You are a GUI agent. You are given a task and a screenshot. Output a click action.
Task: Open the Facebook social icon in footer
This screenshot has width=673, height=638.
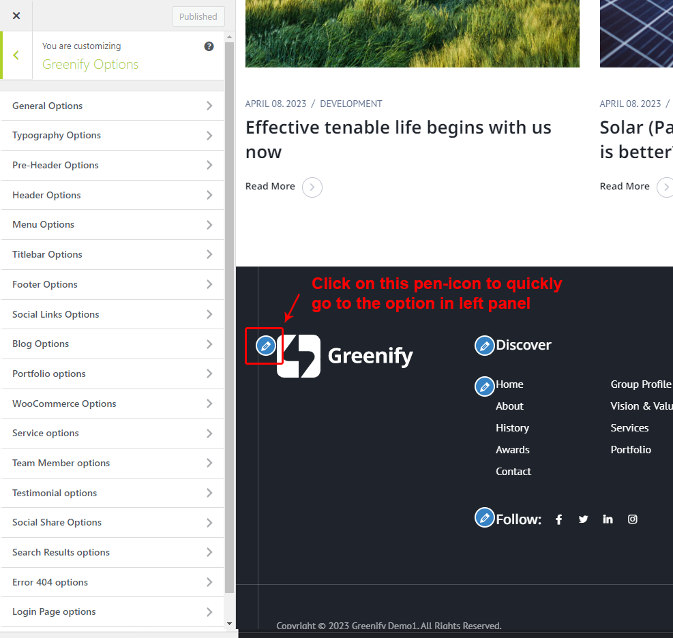click(558, 519)
